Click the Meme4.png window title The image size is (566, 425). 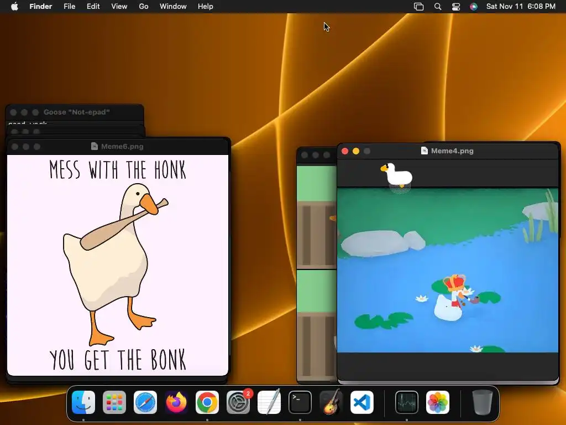[452, 151]
